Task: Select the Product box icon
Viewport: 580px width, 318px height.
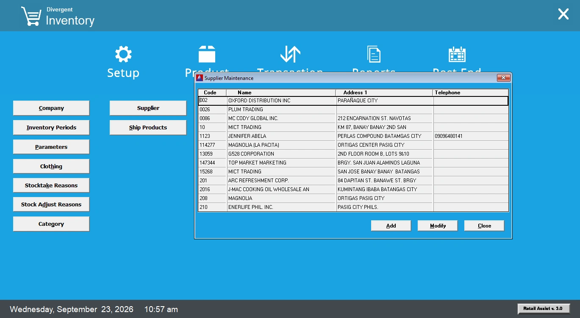Action: [207, 54]
